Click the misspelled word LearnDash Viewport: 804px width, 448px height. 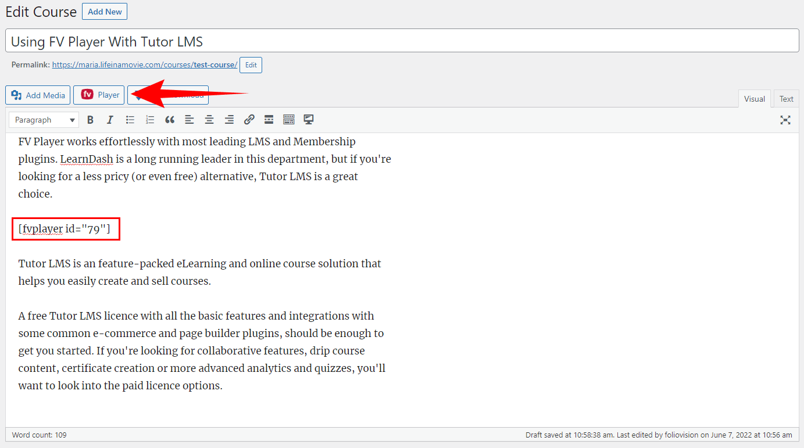point(87,159)
